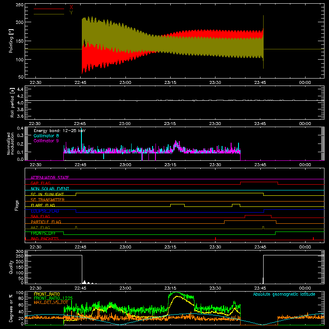Screen dimensions: 329x329
Task: Select the A4Z_FLAG label
Action: coord(40,227)
